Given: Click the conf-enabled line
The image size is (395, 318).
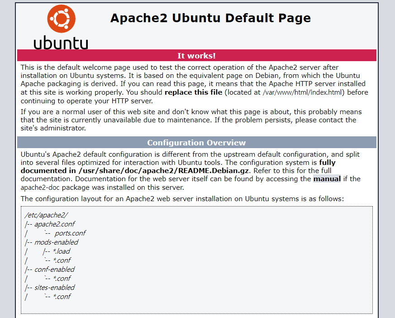Looking at the screenshot, I should tap(50, 270).
